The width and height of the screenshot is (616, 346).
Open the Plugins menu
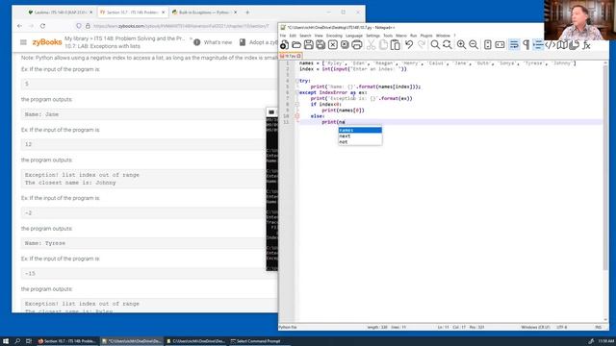426,36
